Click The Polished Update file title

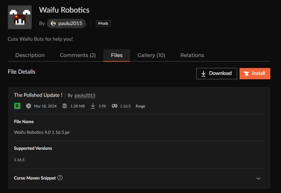[38, 95]
